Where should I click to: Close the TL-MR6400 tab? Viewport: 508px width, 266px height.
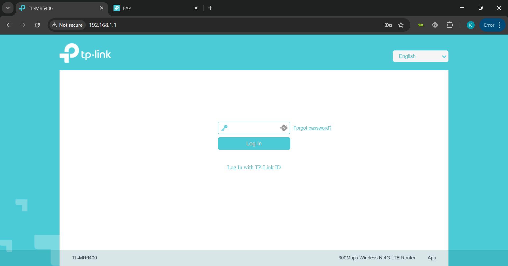tap(102, 8)
